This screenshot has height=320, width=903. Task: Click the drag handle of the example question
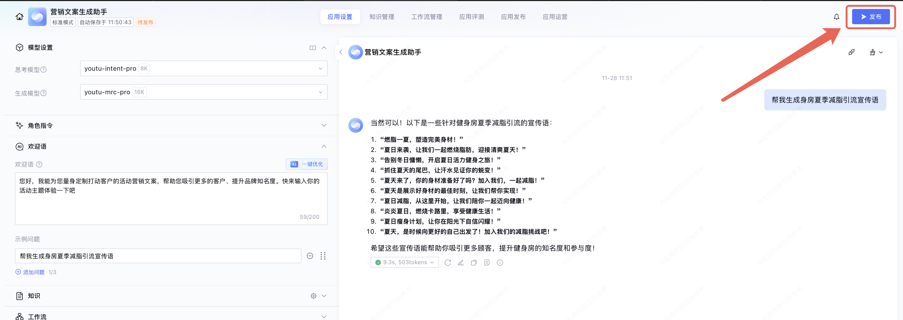[323, 256]
